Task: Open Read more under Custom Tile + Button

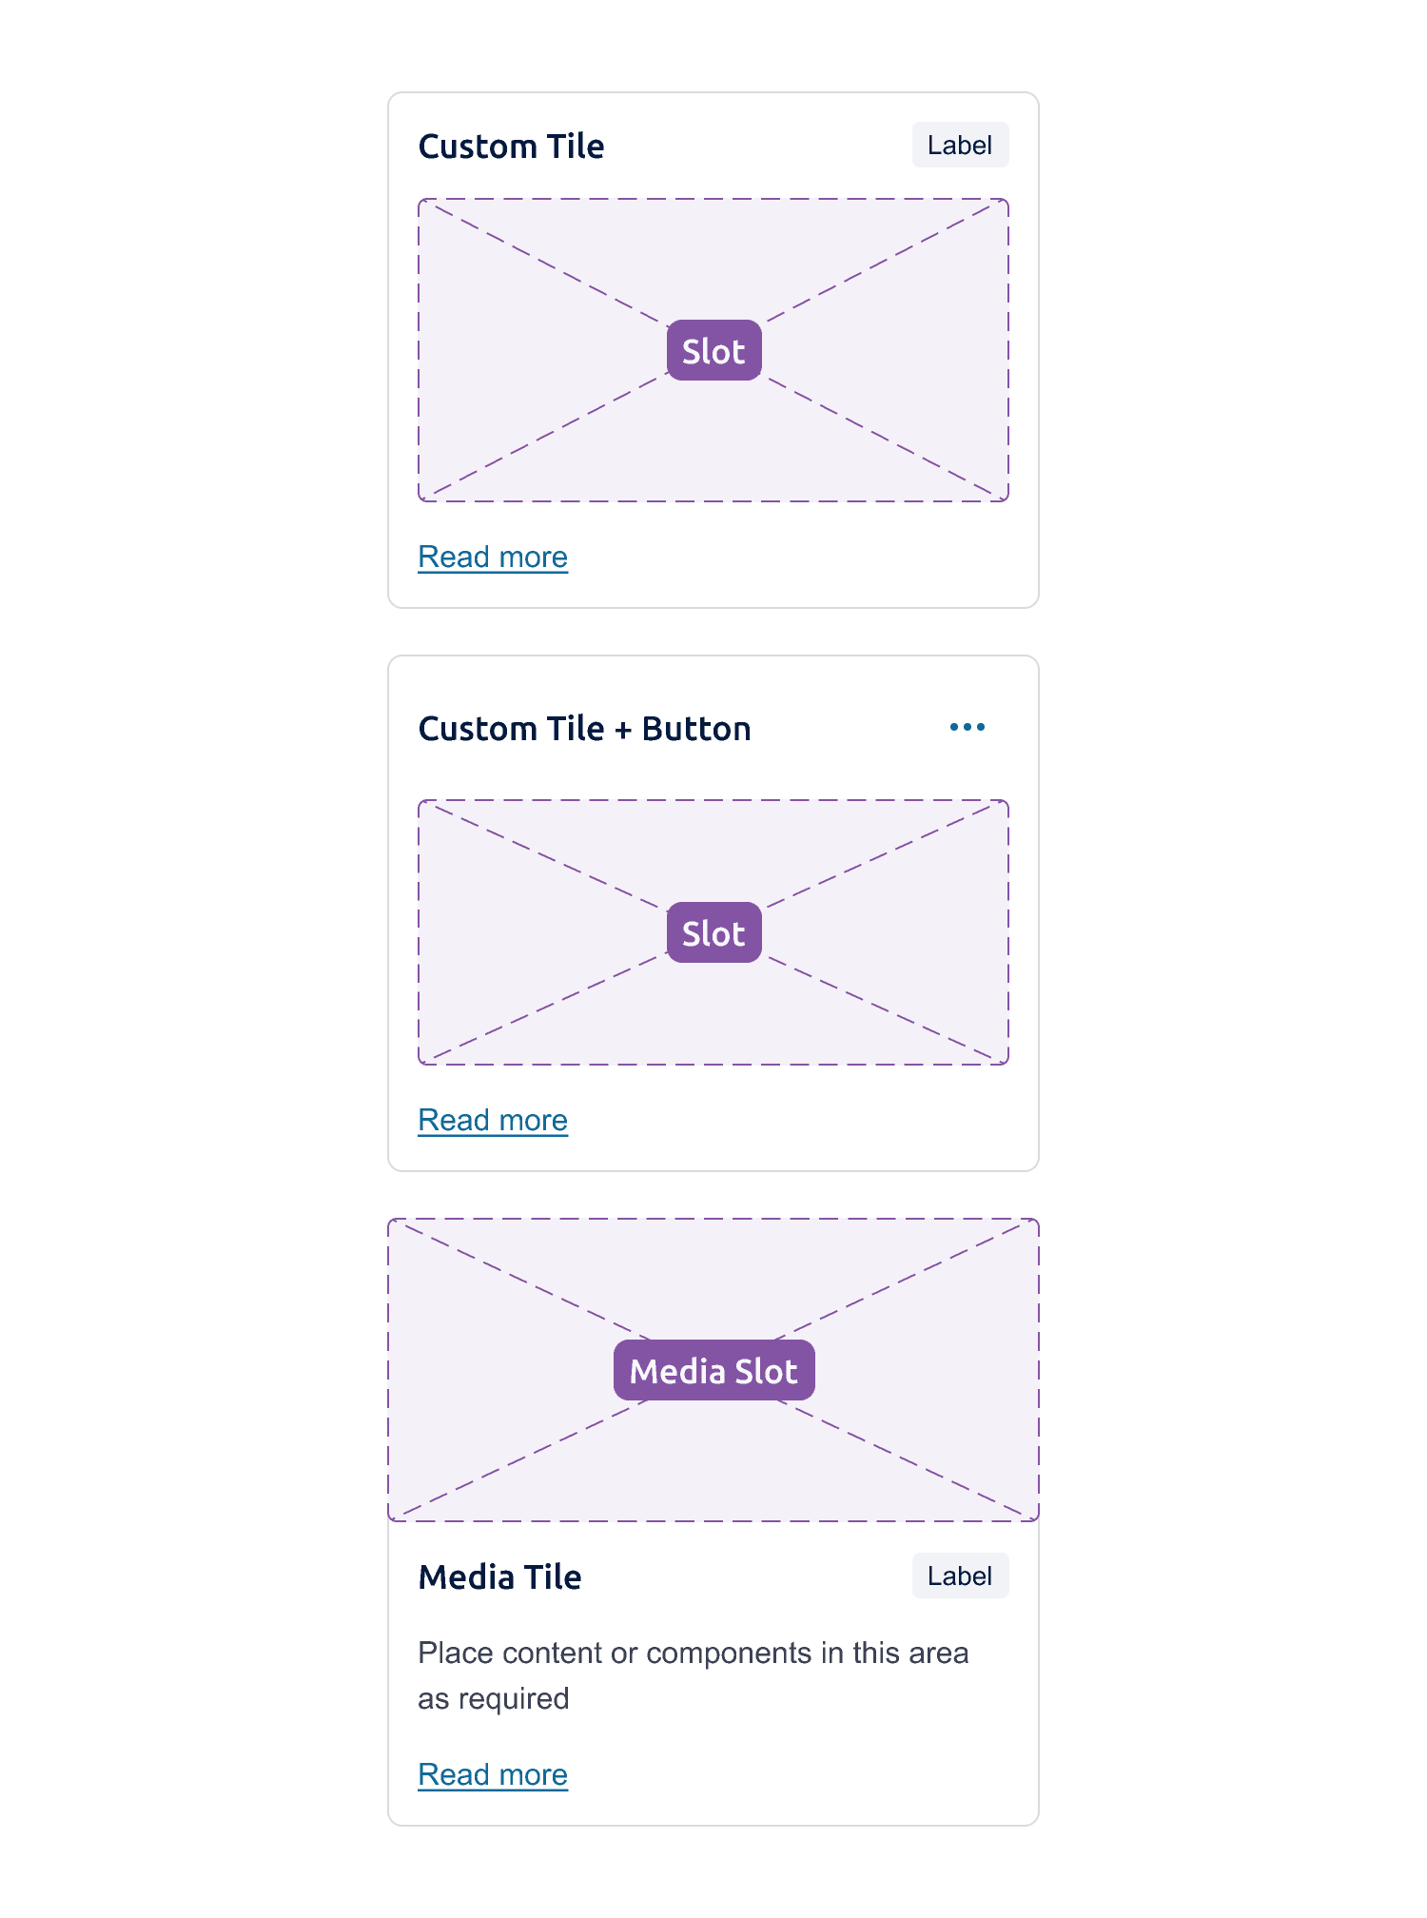Action: pyautogui.click(x=492, y=1120)
